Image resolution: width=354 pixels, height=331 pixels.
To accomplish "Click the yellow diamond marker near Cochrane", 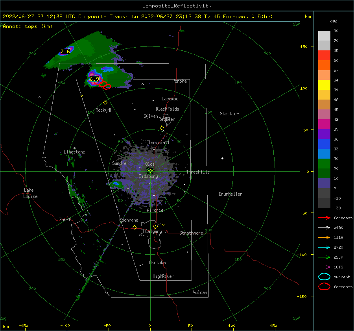I will click(x=135, y=227).
